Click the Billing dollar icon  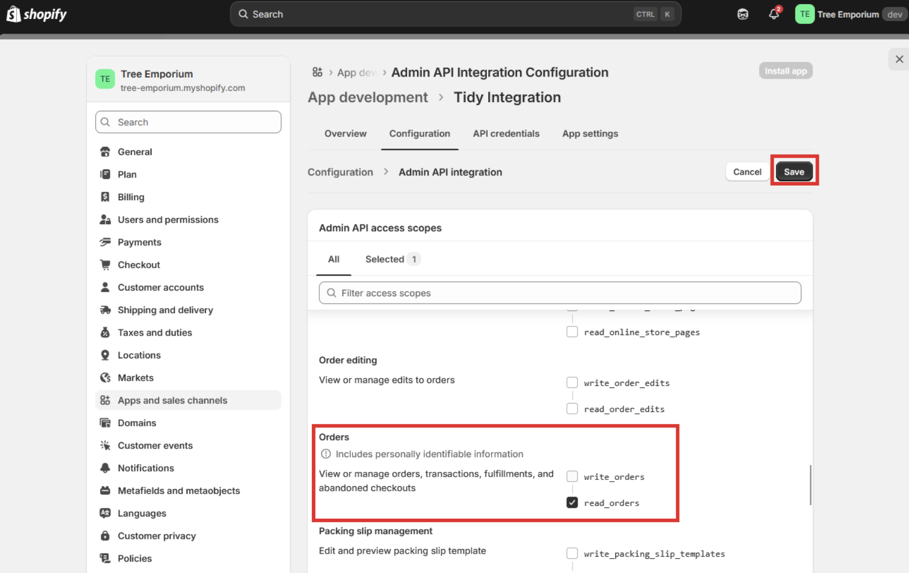(x=105, y=197)
